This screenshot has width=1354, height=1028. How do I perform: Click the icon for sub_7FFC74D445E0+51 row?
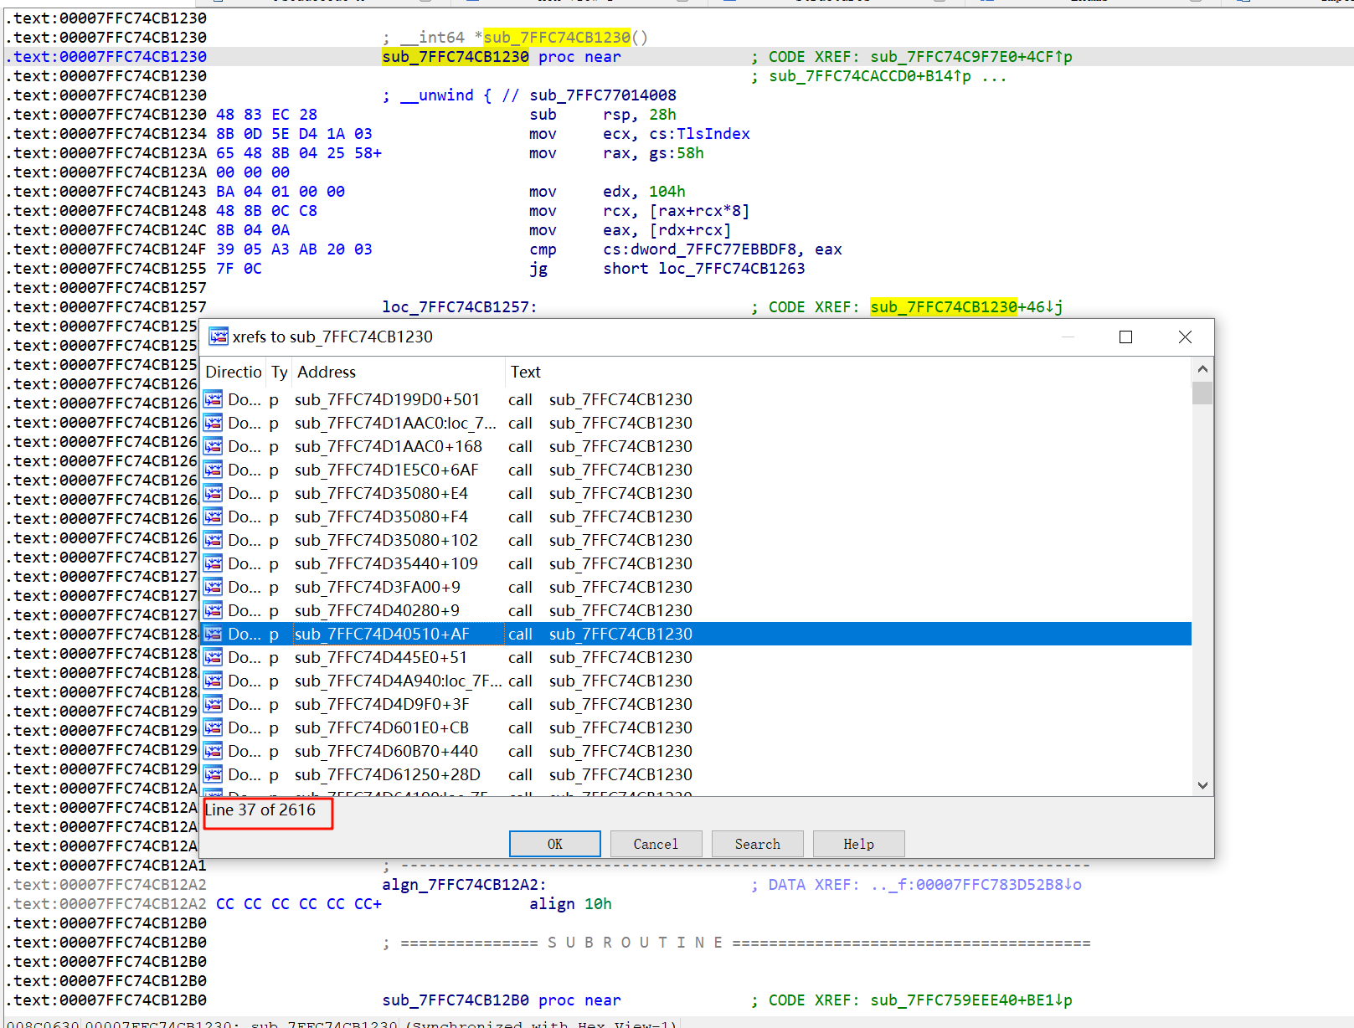(214, 657)
